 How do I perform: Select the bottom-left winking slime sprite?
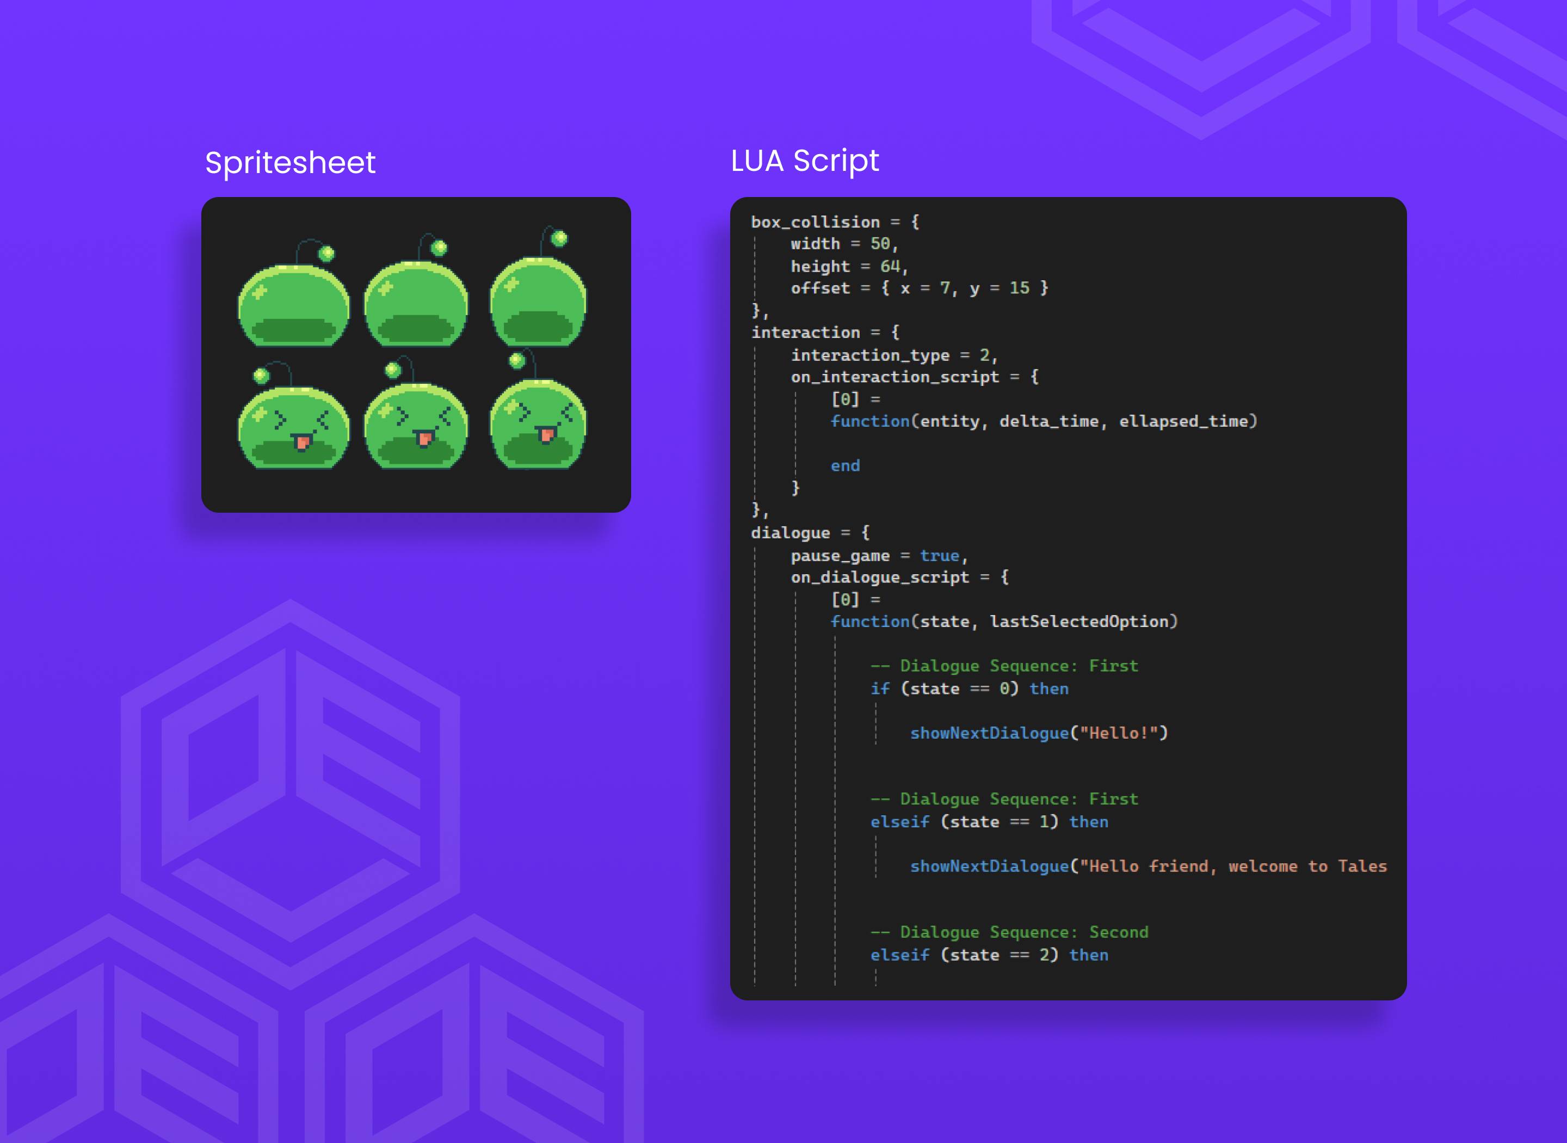(293, 415)
